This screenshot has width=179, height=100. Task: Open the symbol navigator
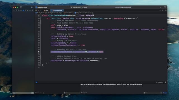point(19,10)
